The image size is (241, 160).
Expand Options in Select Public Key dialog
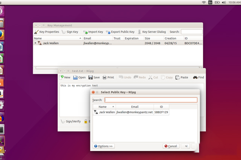tap(104, 146)
